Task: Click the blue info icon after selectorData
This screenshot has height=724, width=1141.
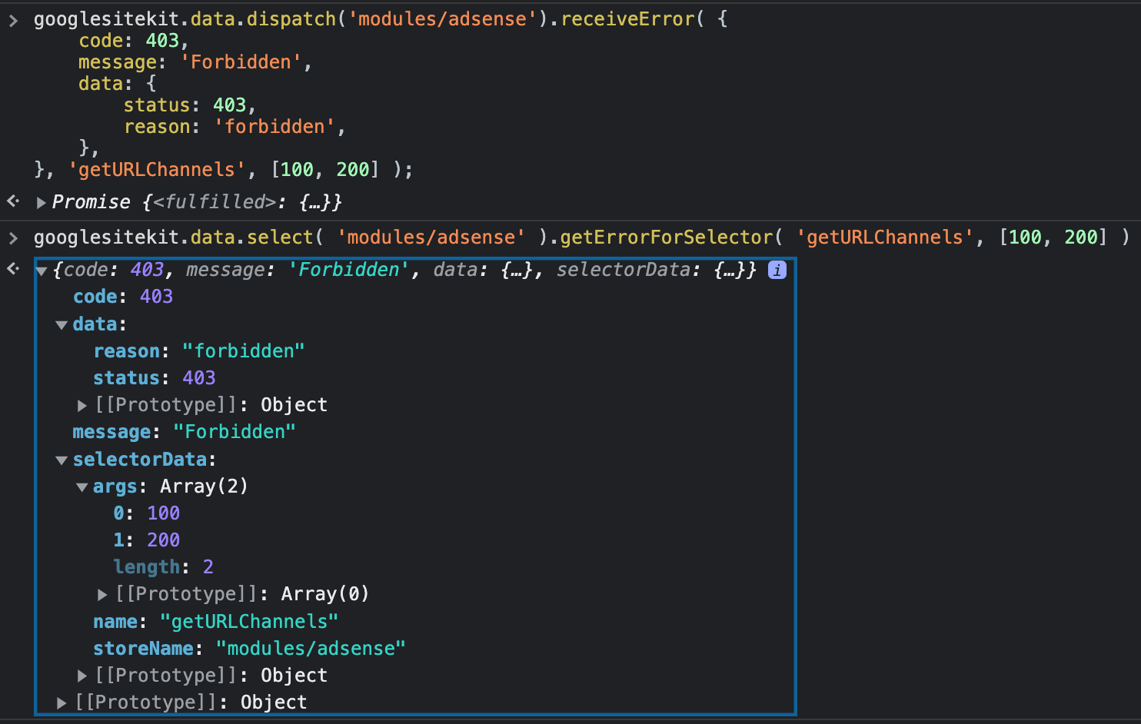Action: 777,270
